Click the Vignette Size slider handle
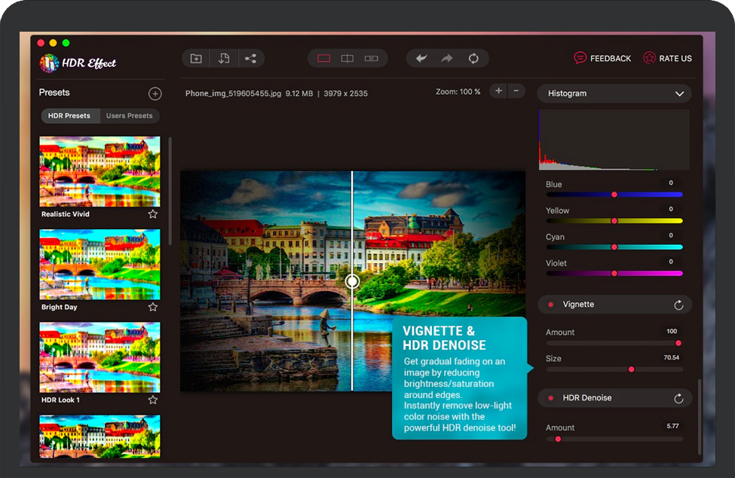 coord(631,369)
